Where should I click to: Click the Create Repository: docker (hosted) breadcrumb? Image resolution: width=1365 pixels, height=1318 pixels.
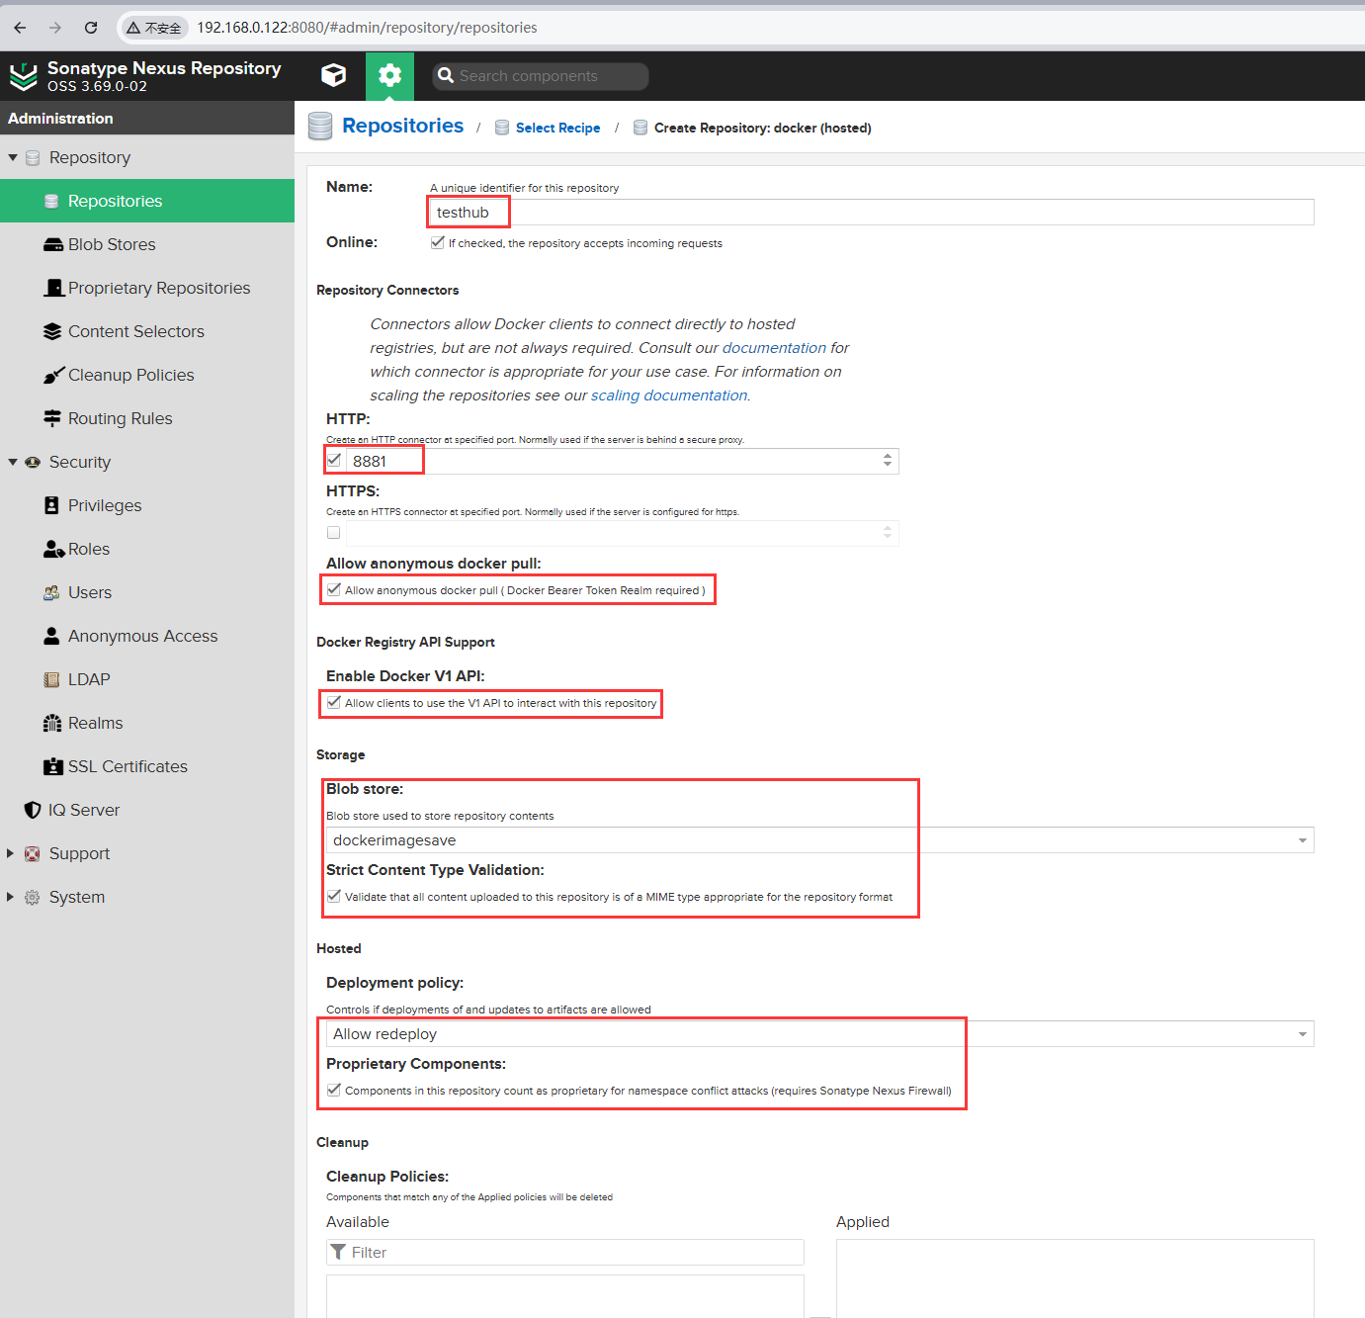click(762, 128)
